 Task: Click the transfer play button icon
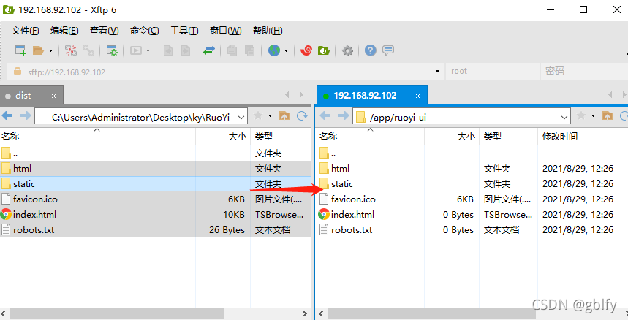point(136,50)
